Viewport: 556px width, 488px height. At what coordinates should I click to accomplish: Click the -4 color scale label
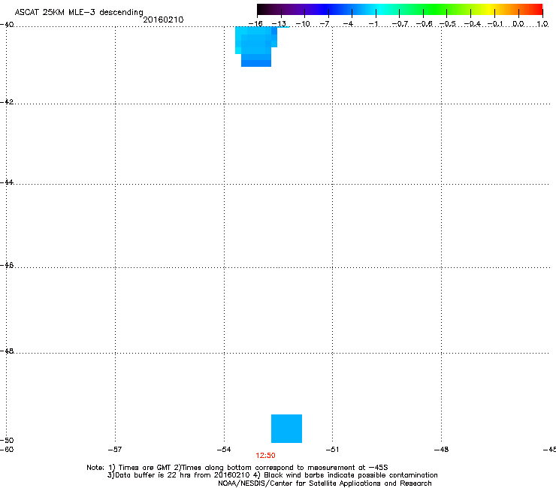point(348,24)
